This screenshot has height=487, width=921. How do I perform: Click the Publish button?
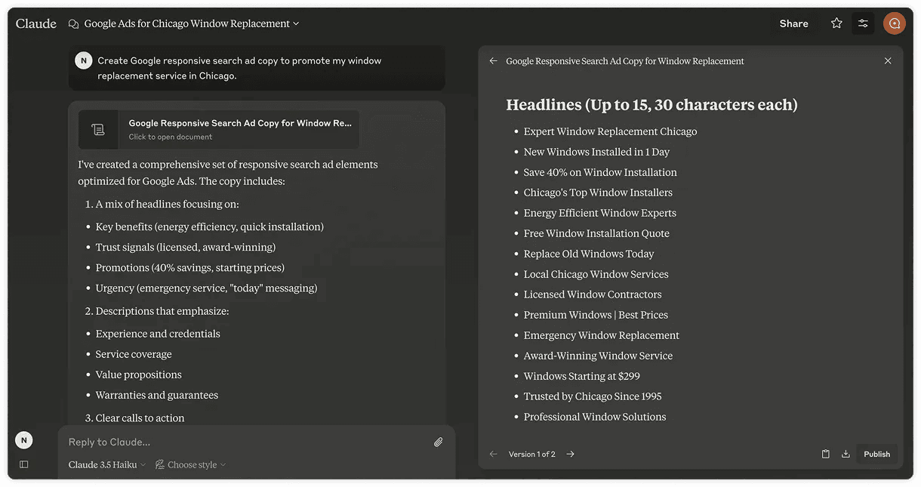876,454
